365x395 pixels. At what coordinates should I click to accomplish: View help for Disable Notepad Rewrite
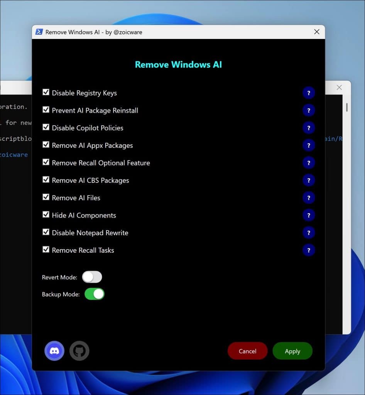pyautogui.click(x=309, y=232)
